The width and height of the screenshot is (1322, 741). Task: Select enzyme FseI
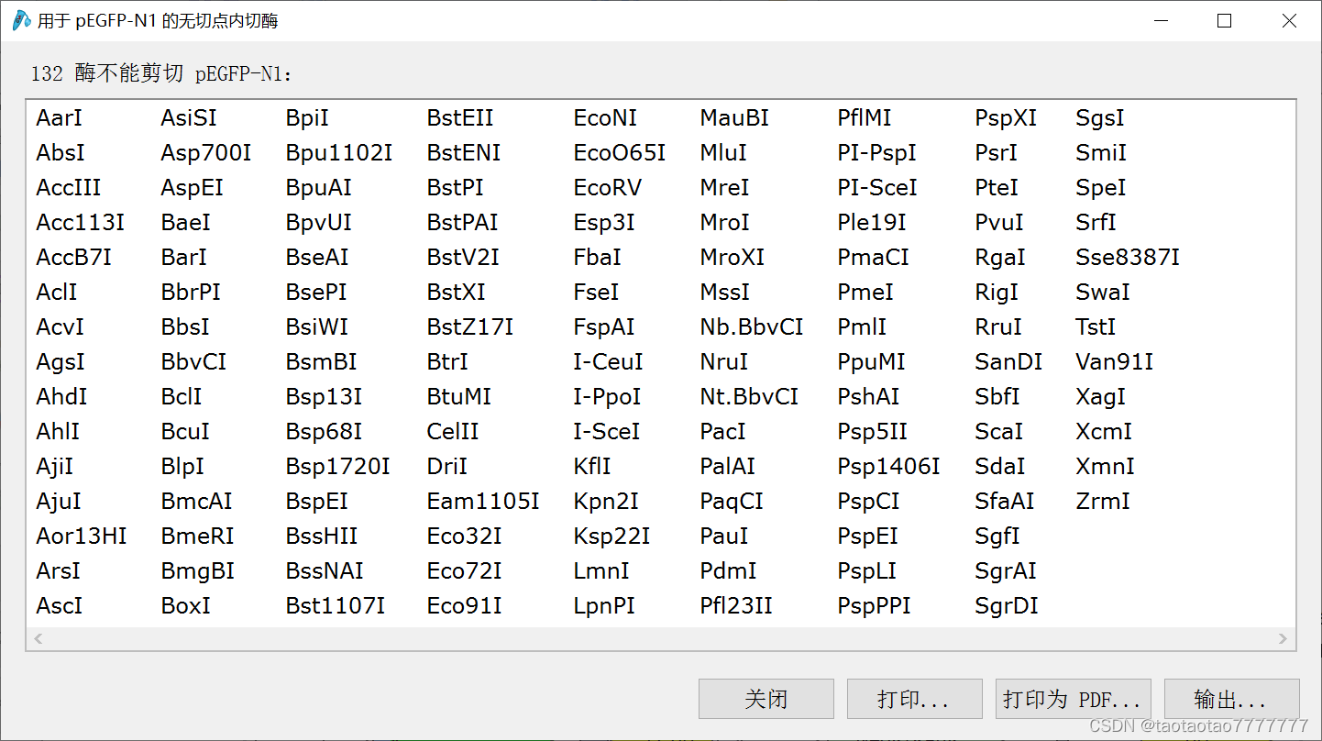(x=596, y=293)
